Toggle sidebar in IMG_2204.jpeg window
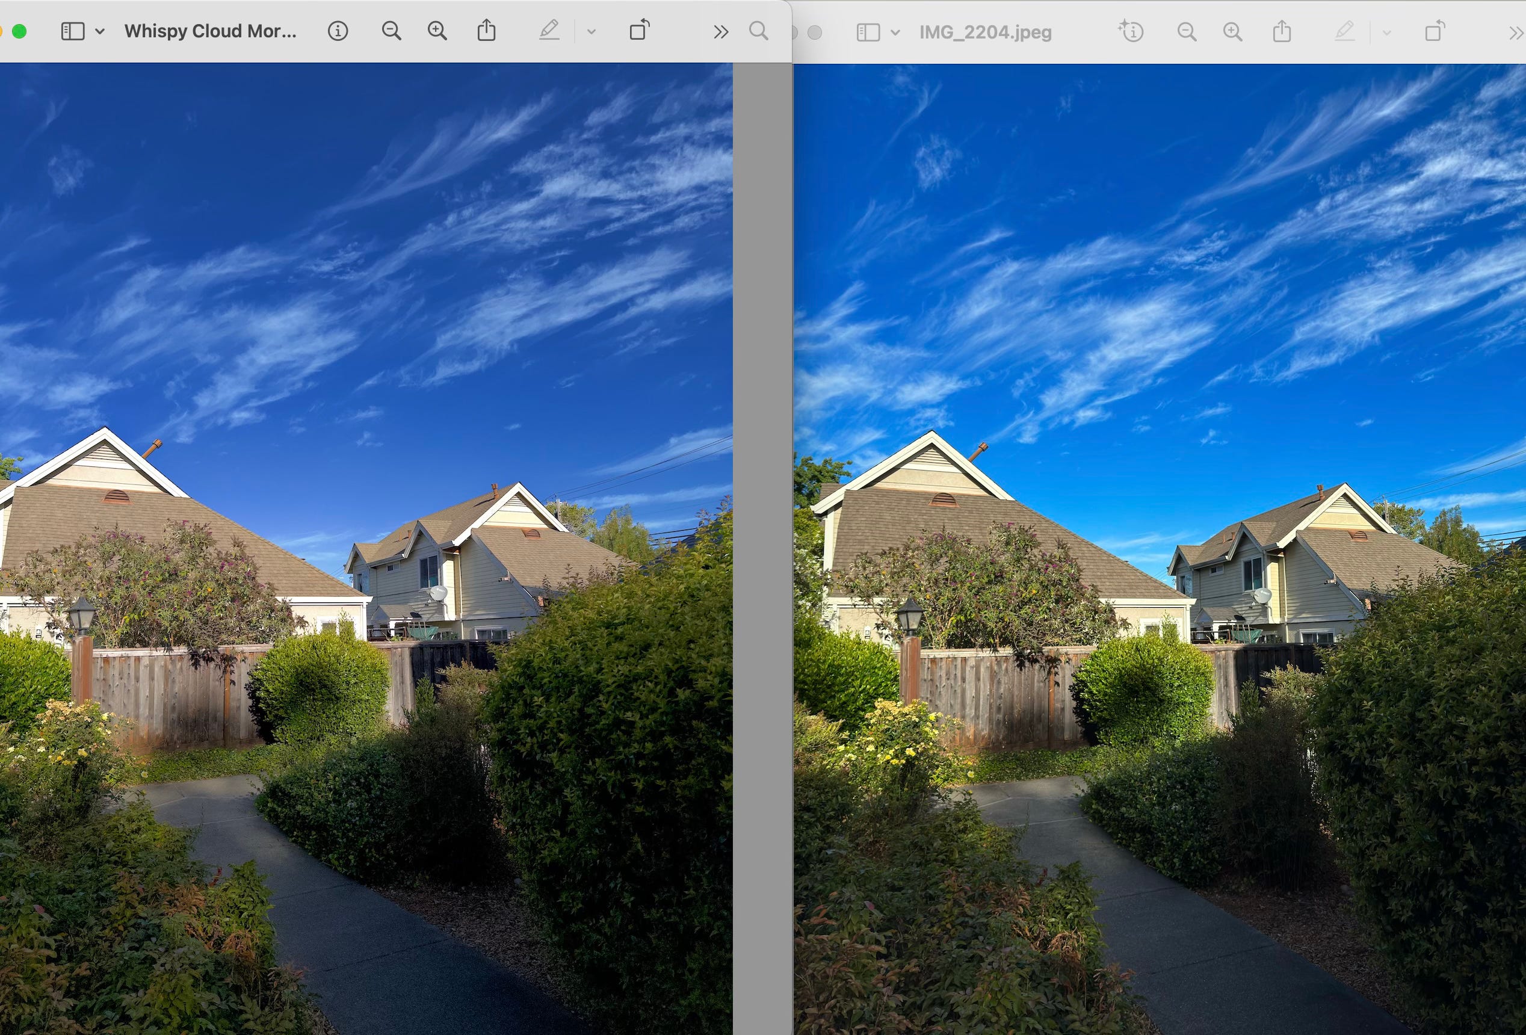 tap(868, 32)
